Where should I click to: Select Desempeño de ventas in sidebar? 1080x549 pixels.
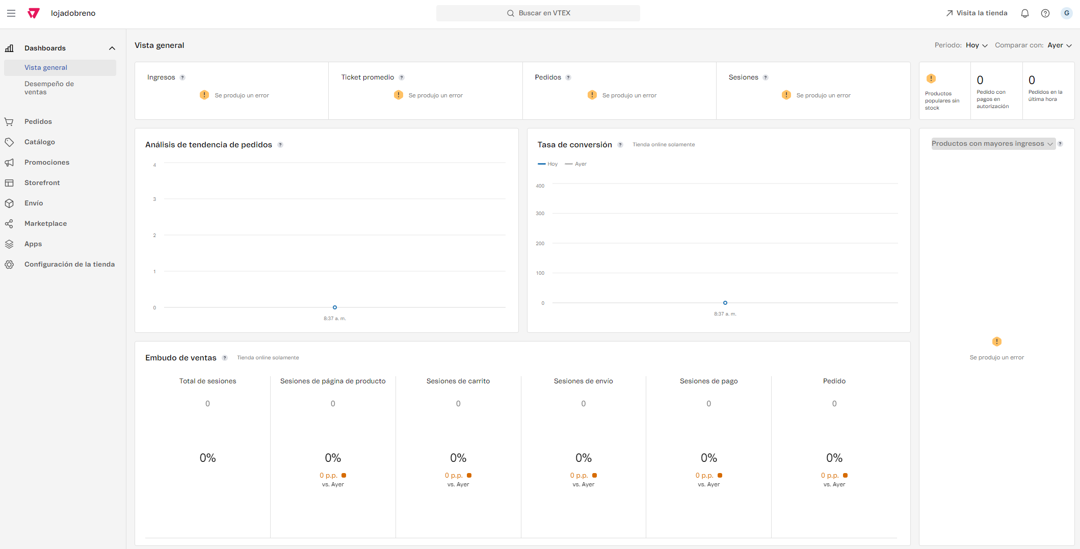pyautogui.click(x=49, y=88)
